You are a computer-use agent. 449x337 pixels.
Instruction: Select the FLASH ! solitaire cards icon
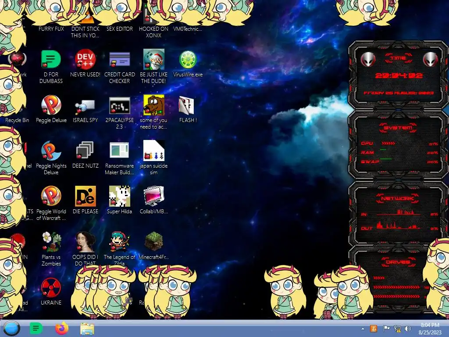click(187, 105)
